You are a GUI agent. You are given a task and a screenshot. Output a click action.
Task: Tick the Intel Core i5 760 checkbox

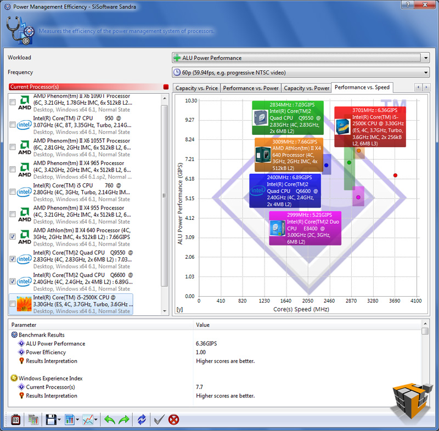tap(12, 192)
